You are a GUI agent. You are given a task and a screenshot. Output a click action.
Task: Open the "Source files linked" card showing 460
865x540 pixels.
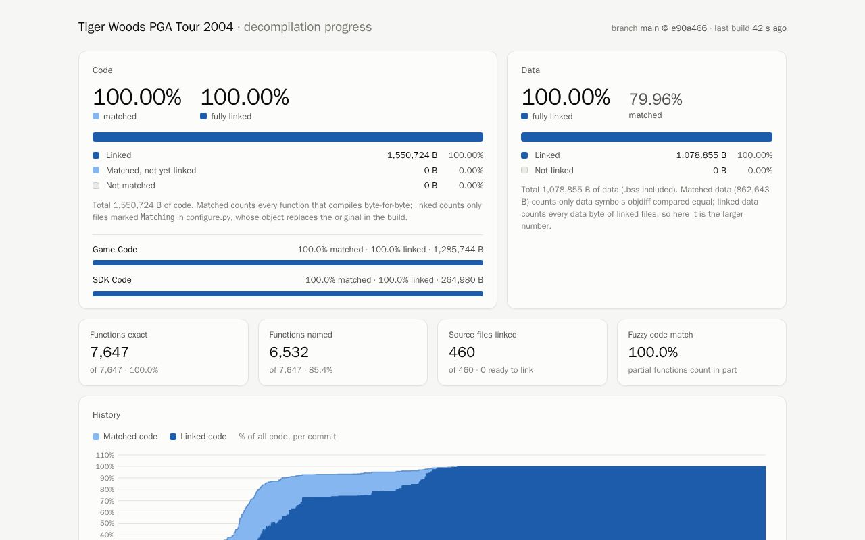[522, 352]
